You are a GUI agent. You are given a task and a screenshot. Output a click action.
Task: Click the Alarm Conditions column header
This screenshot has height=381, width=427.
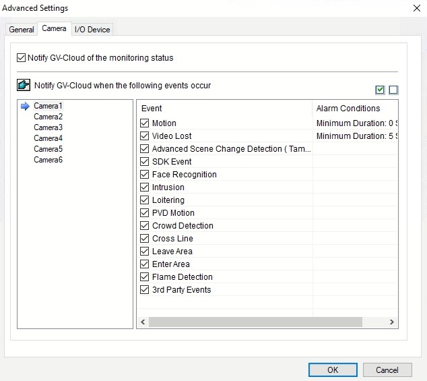(x=348, y=109)
